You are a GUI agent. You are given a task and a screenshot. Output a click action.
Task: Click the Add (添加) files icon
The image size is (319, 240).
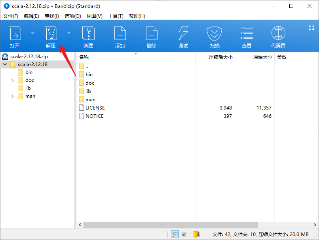tap(120, 37)
